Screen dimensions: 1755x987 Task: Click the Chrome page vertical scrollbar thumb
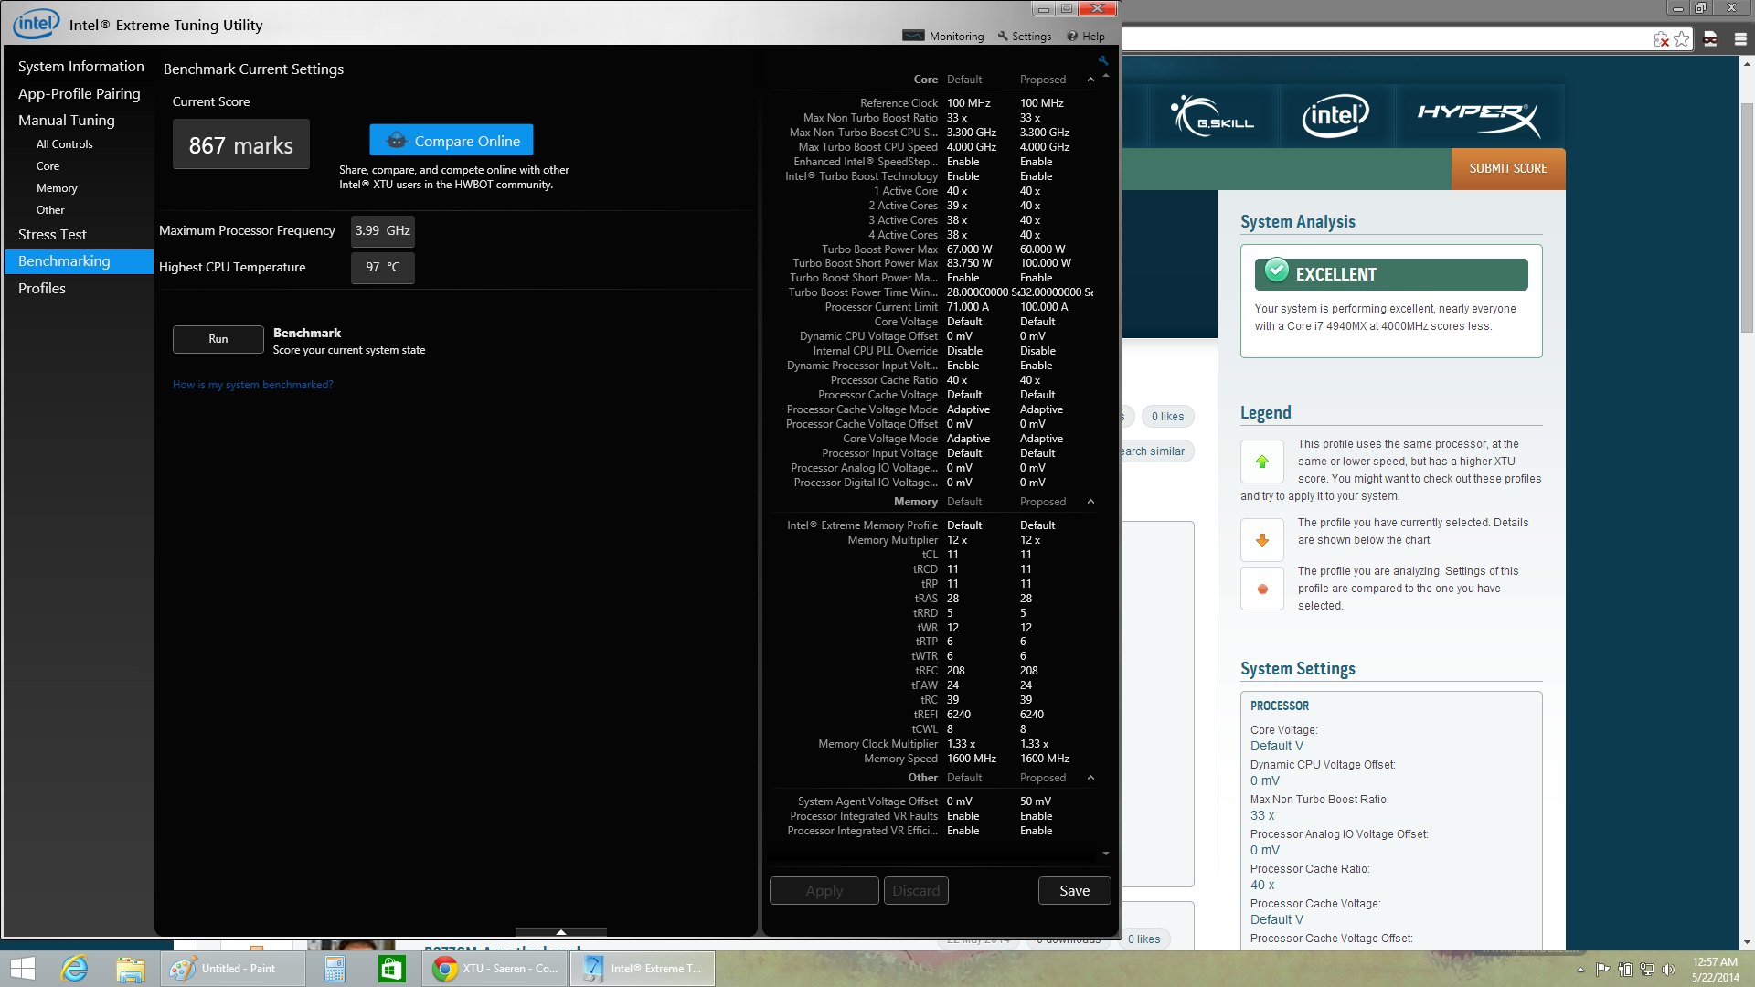(1747, 218)
